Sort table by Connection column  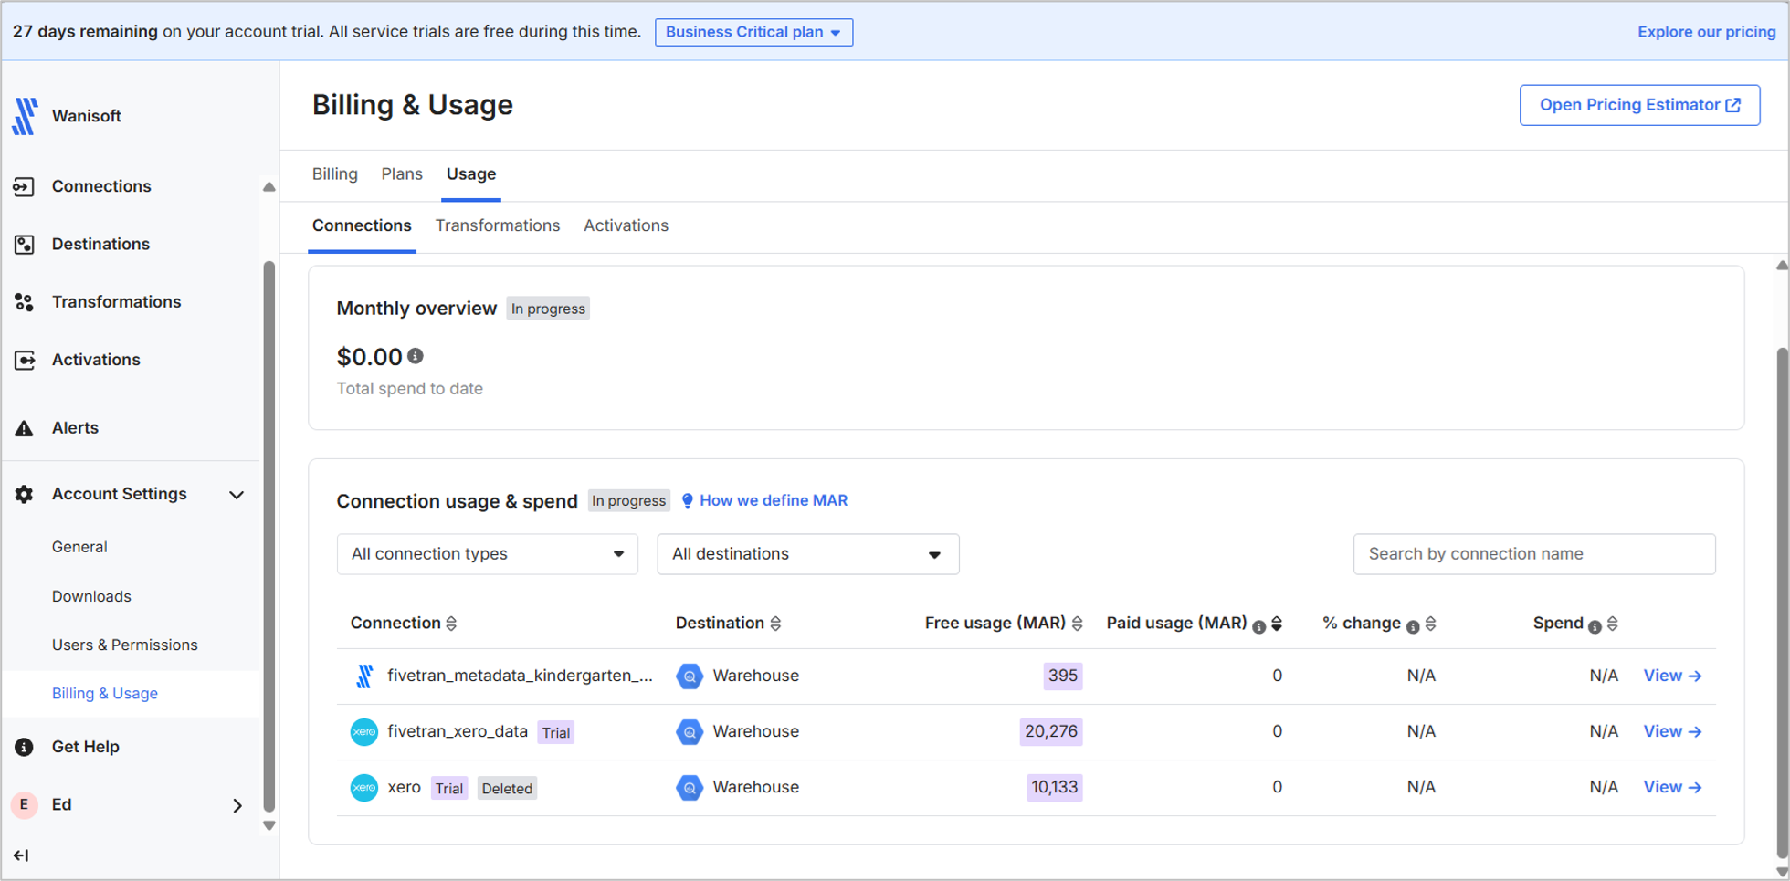coord(451,624)
